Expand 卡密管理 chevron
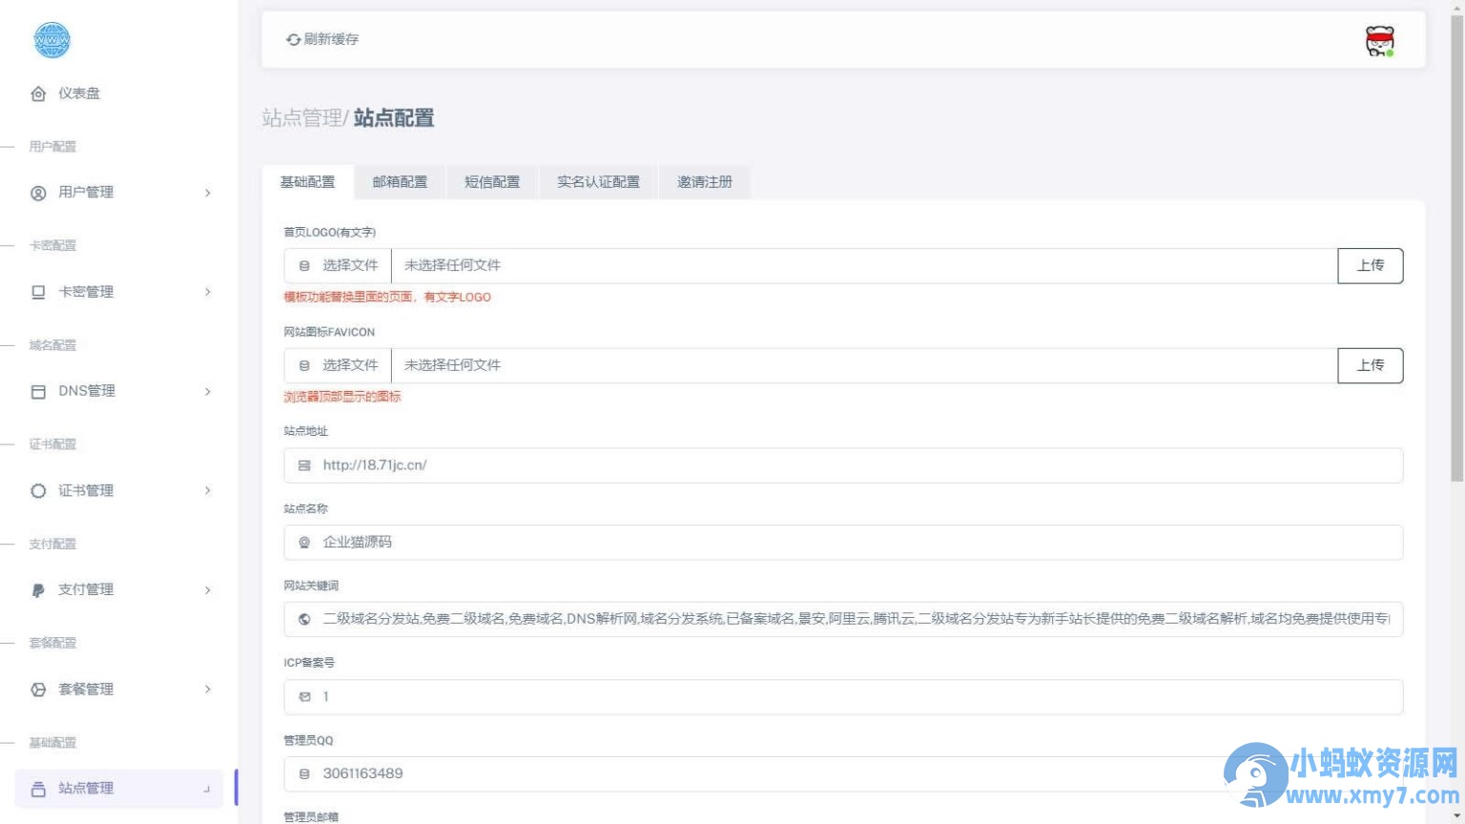The height and width of the screenshot is (824, 1465). click(x=207, y=292)
